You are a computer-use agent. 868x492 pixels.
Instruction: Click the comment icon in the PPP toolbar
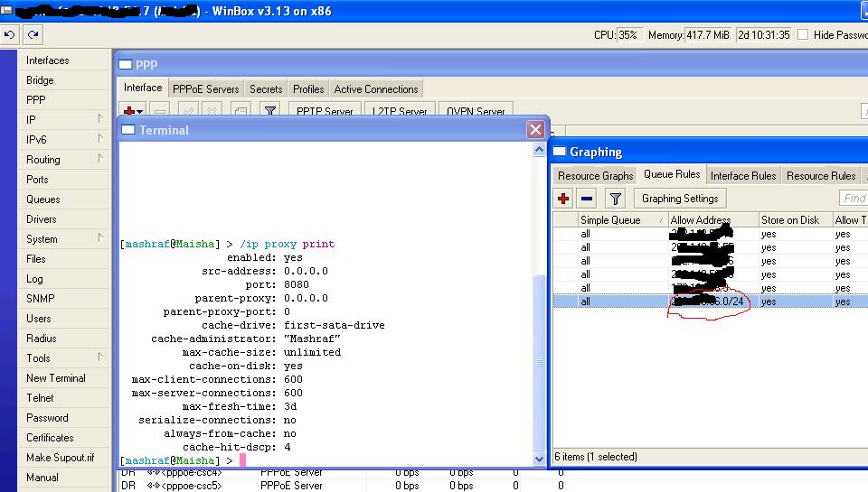(x=241, y=111)
